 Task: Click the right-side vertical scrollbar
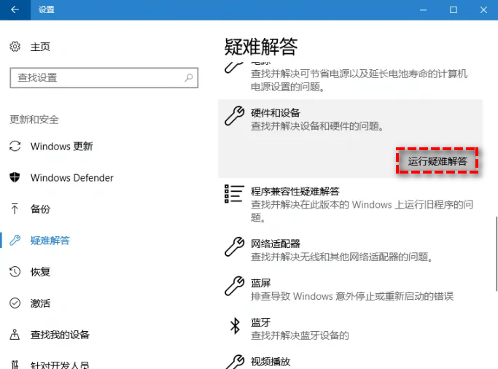pos(496,253)
